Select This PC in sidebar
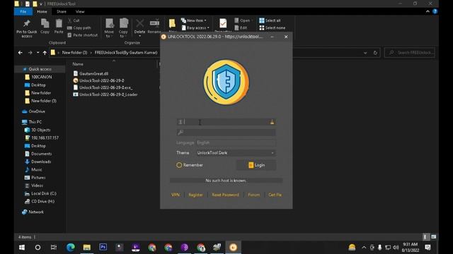This screenshot has width=453, height=254. (32, 122)
